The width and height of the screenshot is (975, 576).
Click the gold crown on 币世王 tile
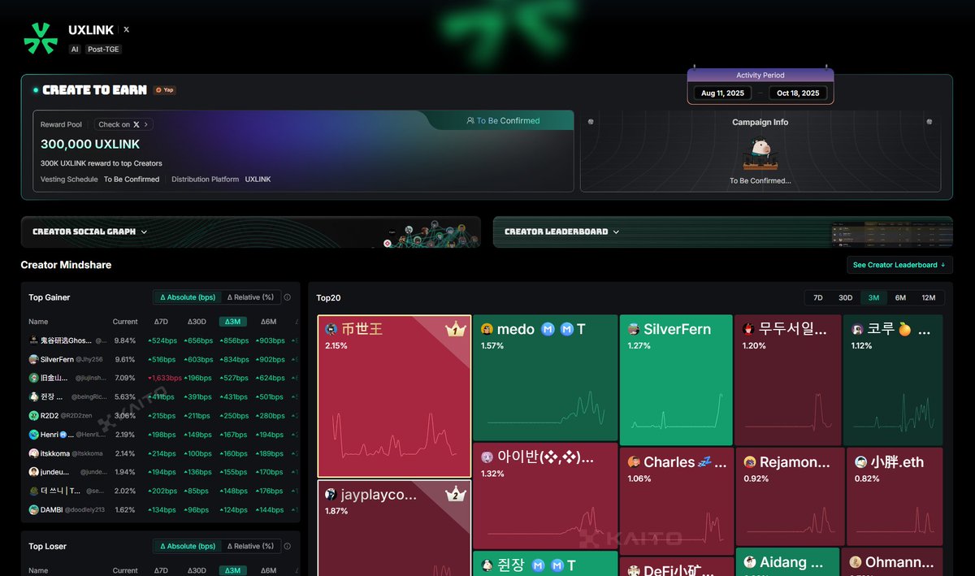click(454, 330)
